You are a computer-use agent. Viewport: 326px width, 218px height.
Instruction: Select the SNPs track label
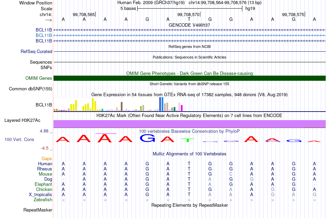(46, 68)
